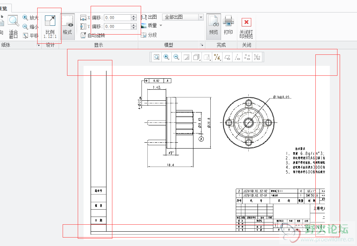Increase X 偏移 value with up arrow
The height and width of the screenshot is (246, 357).
[134, 16]
